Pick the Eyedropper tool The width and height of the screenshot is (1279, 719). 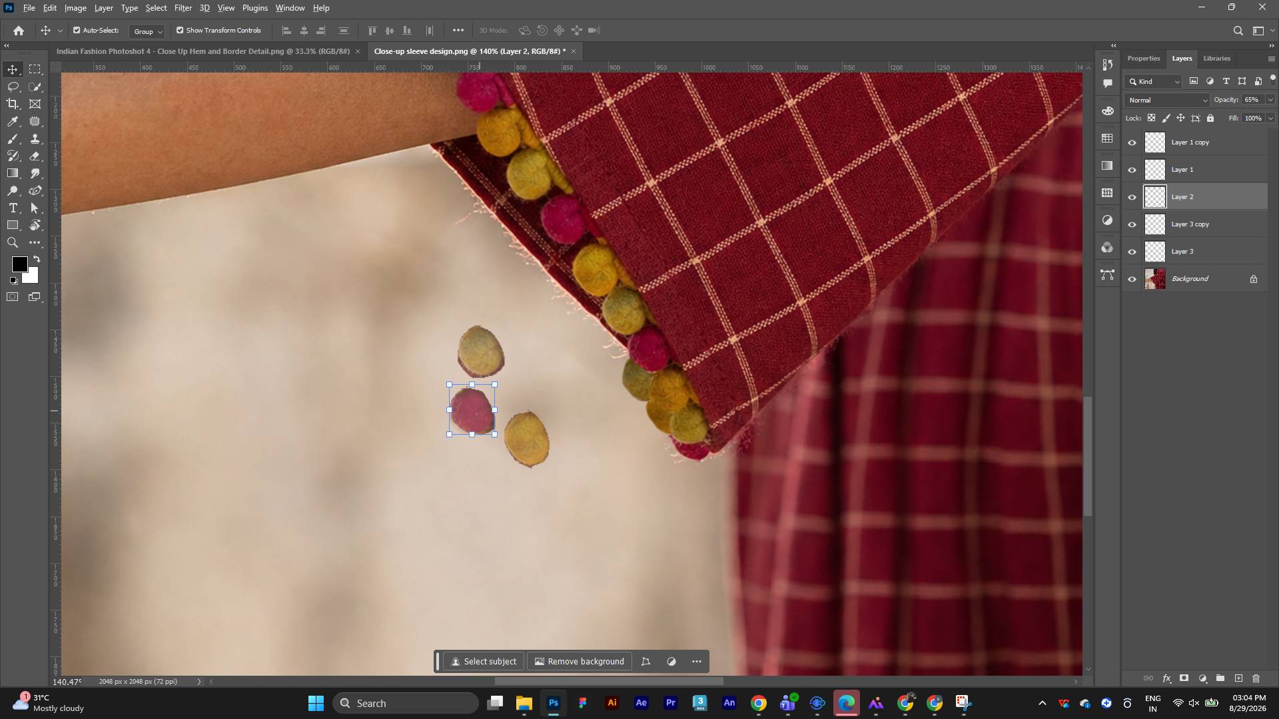coord(13,121)
